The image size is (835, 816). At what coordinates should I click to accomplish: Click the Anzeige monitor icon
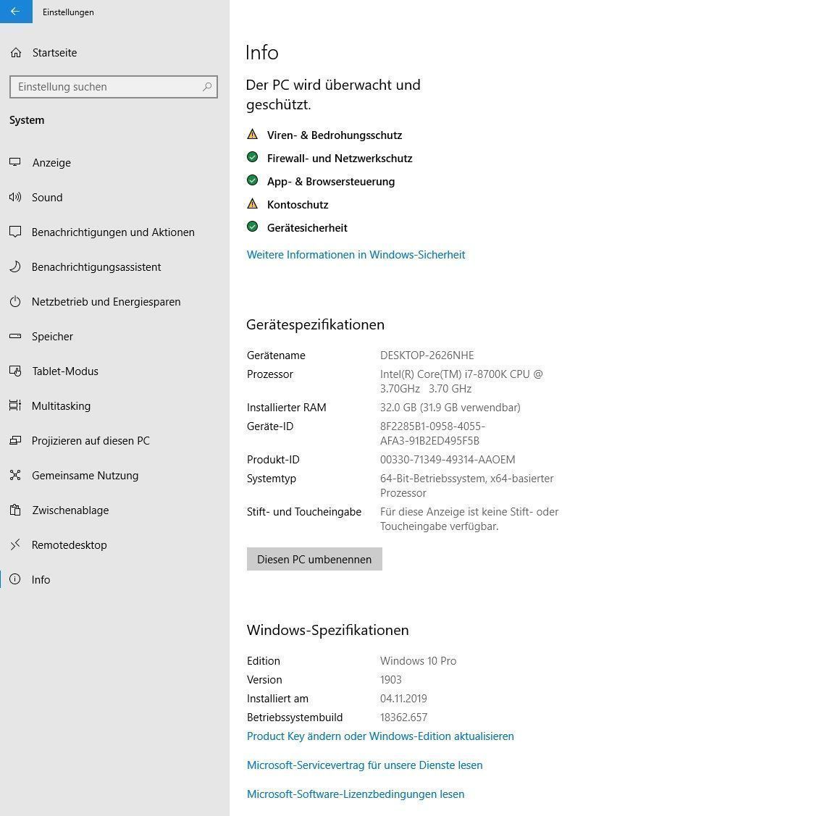click(15, 162)
